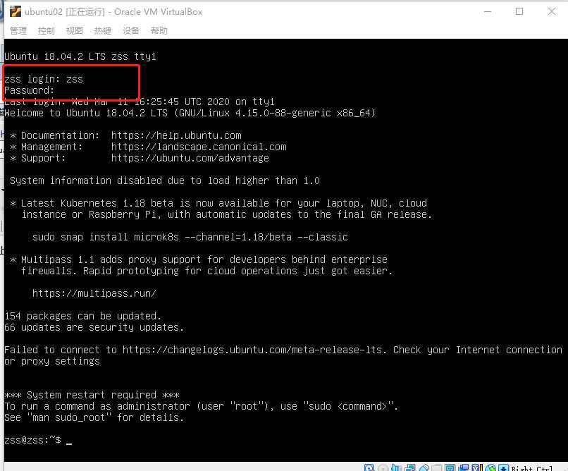This screenshot has width=568, height=471.
Task: Click the hard disk activity status icon
Action: [x=369, y=467]
